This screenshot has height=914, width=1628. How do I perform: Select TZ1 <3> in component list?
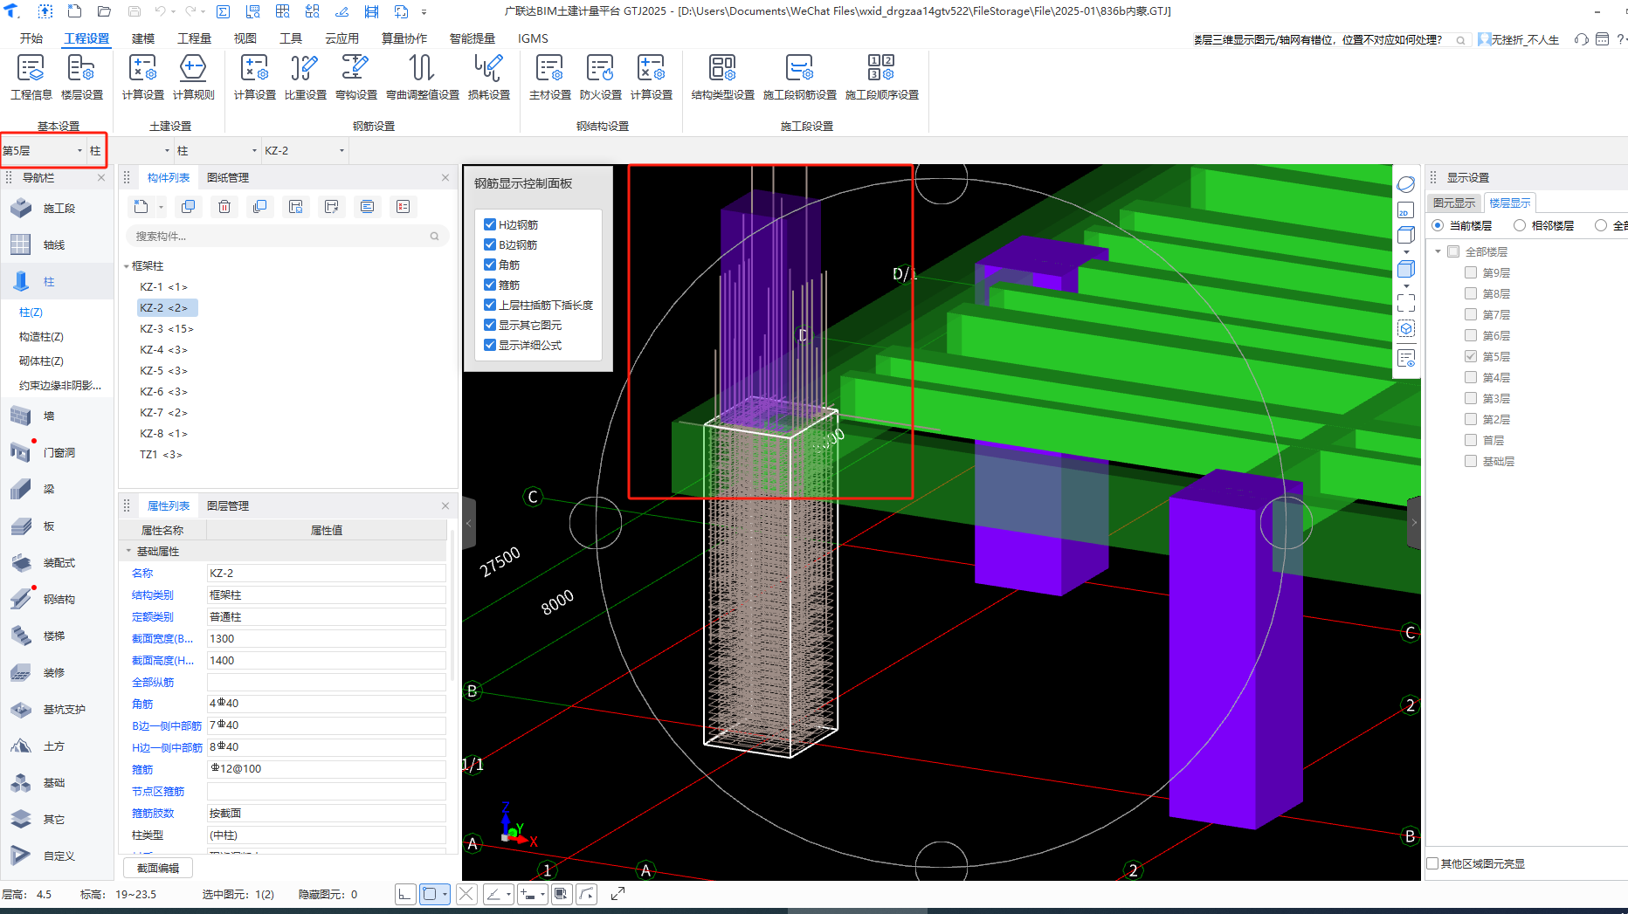click(x=162, y=455)
